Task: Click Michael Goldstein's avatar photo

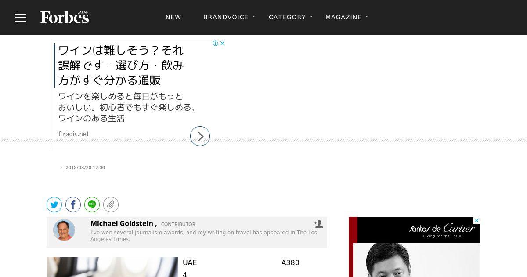Action: 64,230
